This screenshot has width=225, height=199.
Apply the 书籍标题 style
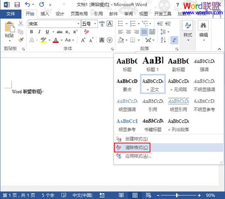coord(153,125)
